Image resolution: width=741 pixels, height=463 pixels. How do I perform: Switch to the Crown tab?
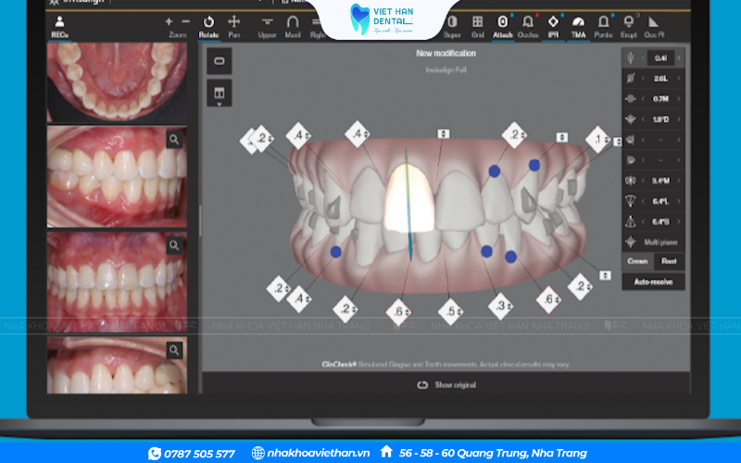pyautogui.click(x=637, y=261)
